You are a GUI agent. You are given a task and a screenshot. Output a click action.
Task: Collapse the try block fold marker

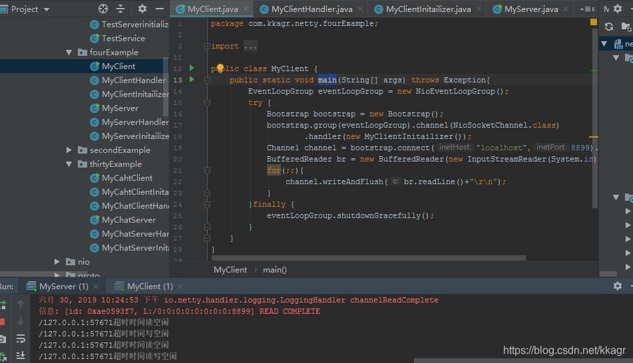207,102
